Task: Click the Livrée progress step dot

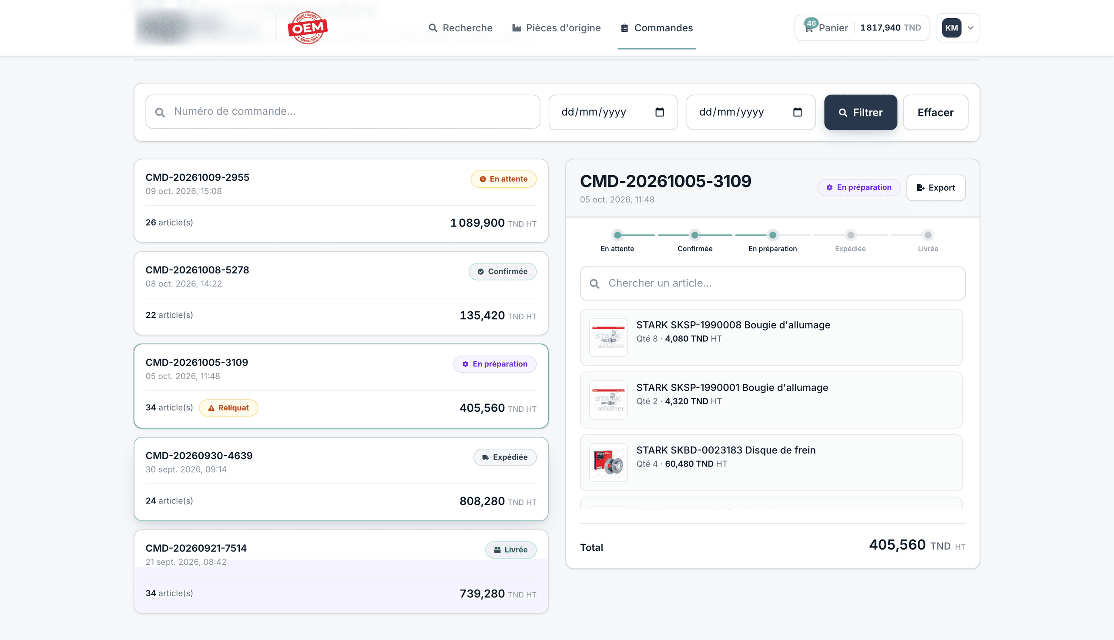Action: point(927,235)
